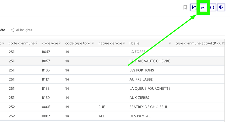Select cell BEATRIX DE CHOISEUL
Image resolution: width=230 pixels, height=122 pixels.
[148, 107]
